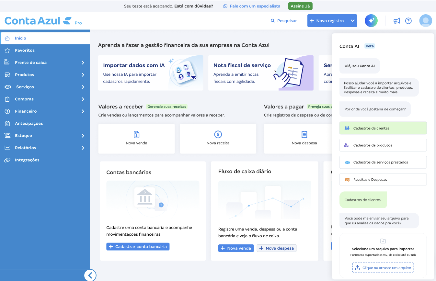Viewport: 436px width, 281px height.
Task: Click the Estoque cart icon
Action: point(7,136)
